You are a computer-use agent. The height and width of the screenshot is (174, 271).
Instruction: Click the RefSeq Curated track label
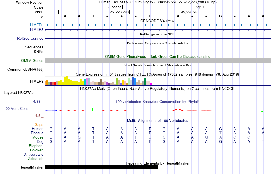(x=30, y=38)
